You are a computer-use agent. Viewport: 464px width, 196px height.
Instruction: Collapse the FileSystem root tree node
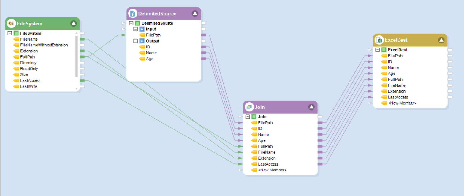click(10, 33)
